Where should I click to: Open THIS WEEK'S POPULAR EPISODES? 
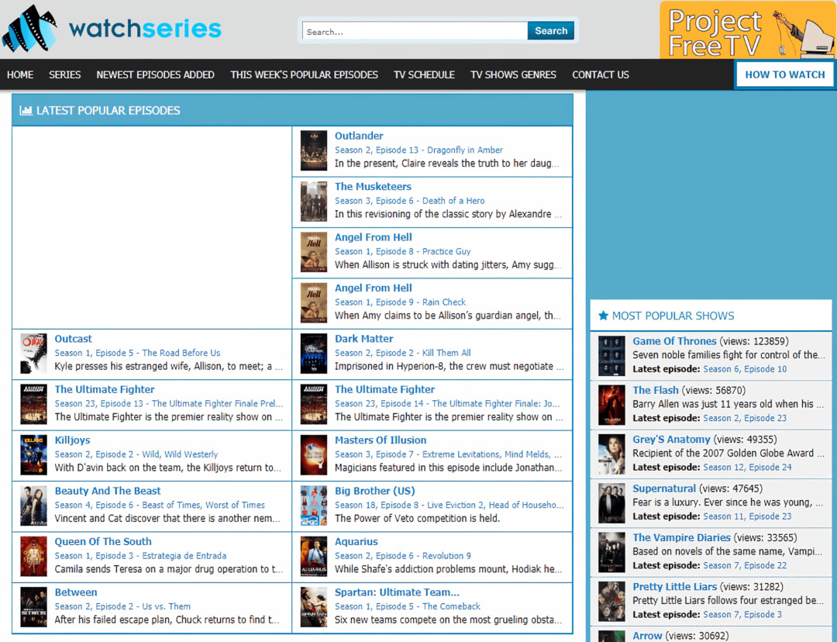point(305,74)
